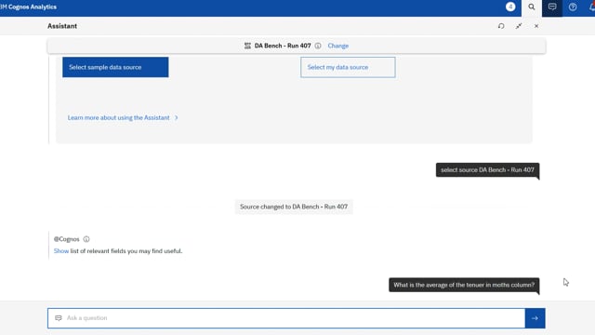
Task: Click Change to switch data source
Action: tap(338, 46)
